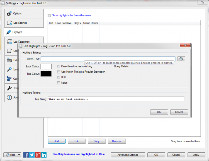The width and height of the screenshot is (209, 161).
Task: Click the wrench Troubleshooting icon
Action: (9, 88)
